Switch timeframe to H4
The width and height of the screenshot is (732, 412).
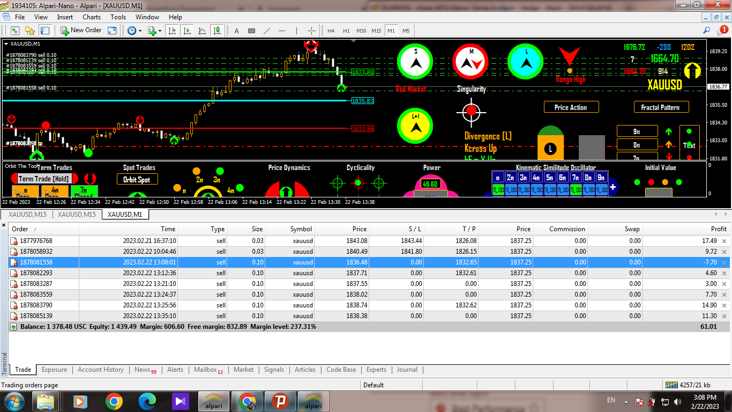point(331,31)
